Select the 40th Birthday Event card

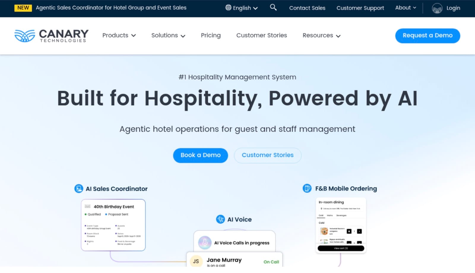[x=113, y=225]
